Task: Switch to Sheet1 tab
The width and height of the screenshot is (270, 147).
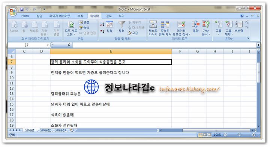Action: [x=30, y=130]
